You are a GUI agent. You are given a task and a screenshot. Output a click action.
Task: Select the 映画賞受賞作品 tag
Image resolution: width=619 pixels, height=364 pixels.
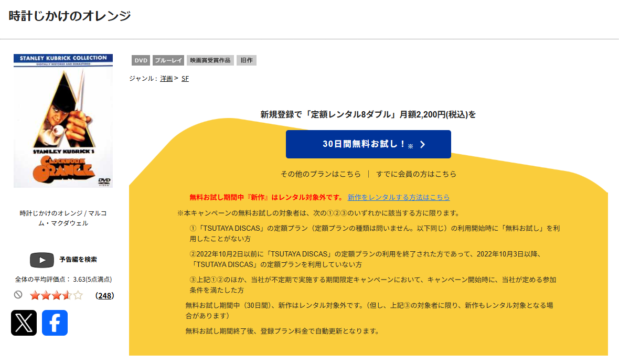tap(210, 60)
